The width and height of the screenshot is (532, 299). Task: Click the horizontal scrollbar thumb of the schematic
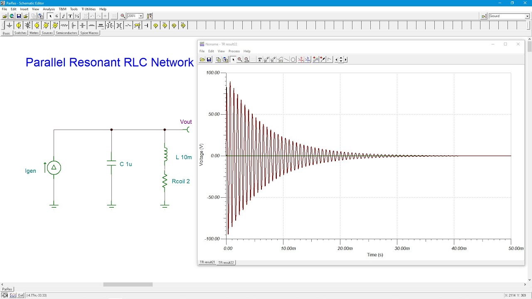coord(128,284)
